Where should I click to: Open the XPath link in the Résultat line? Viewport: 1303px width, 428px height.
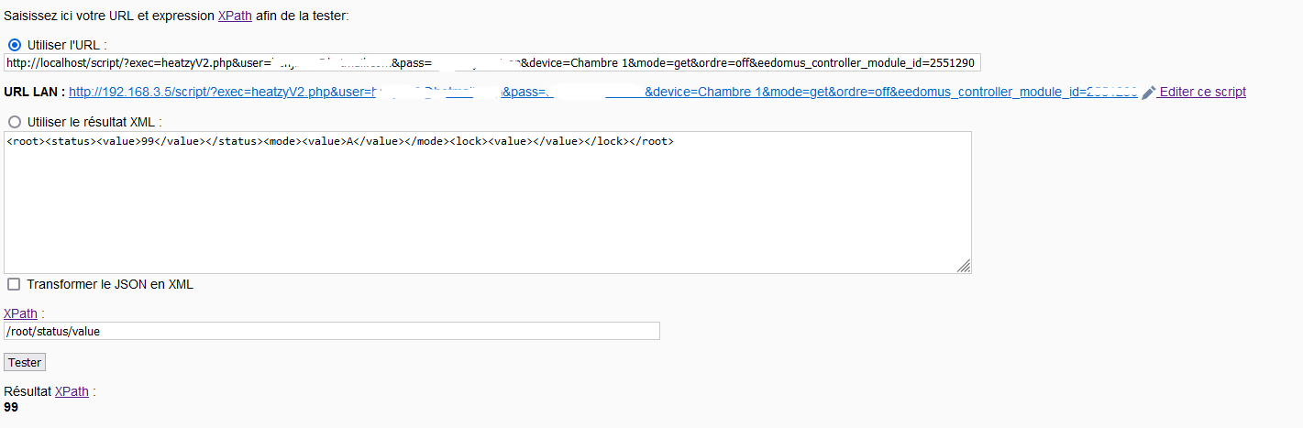point(72,391)
